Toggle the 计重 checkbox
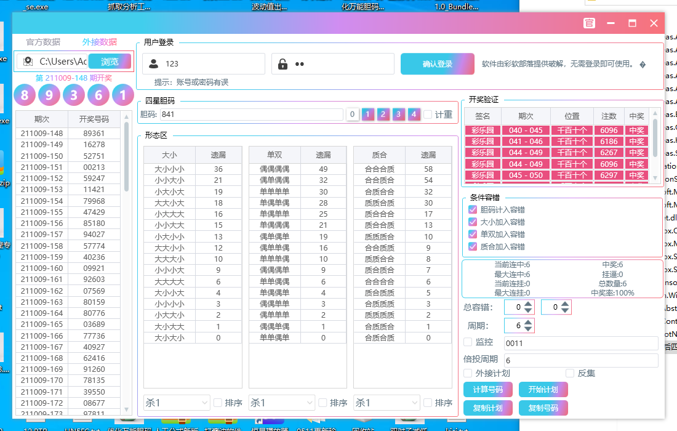The width and height of the screenshot is (677, 431). click(x=428, y=115)
